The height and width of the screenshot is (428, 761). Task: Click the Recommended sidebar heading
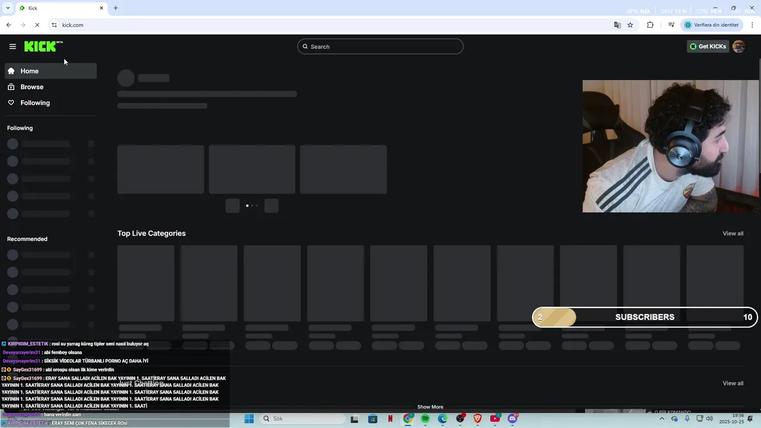click(x=27, y=239)
